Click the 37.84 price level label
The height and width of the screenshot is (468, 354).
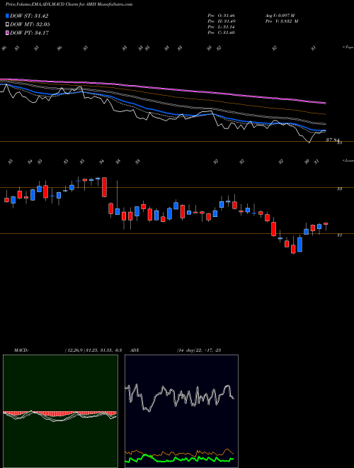point(333,140)
